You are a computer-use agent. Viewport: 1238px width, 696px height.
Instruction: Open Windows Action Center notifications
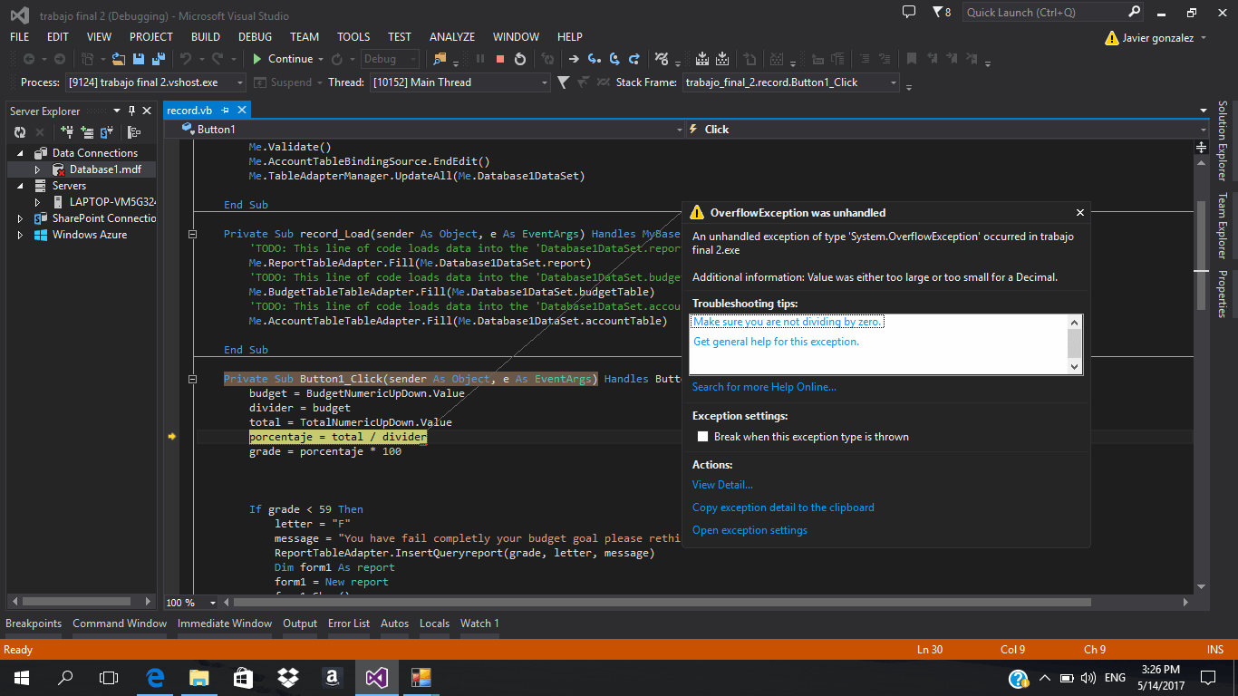[x=1208, y=677]
